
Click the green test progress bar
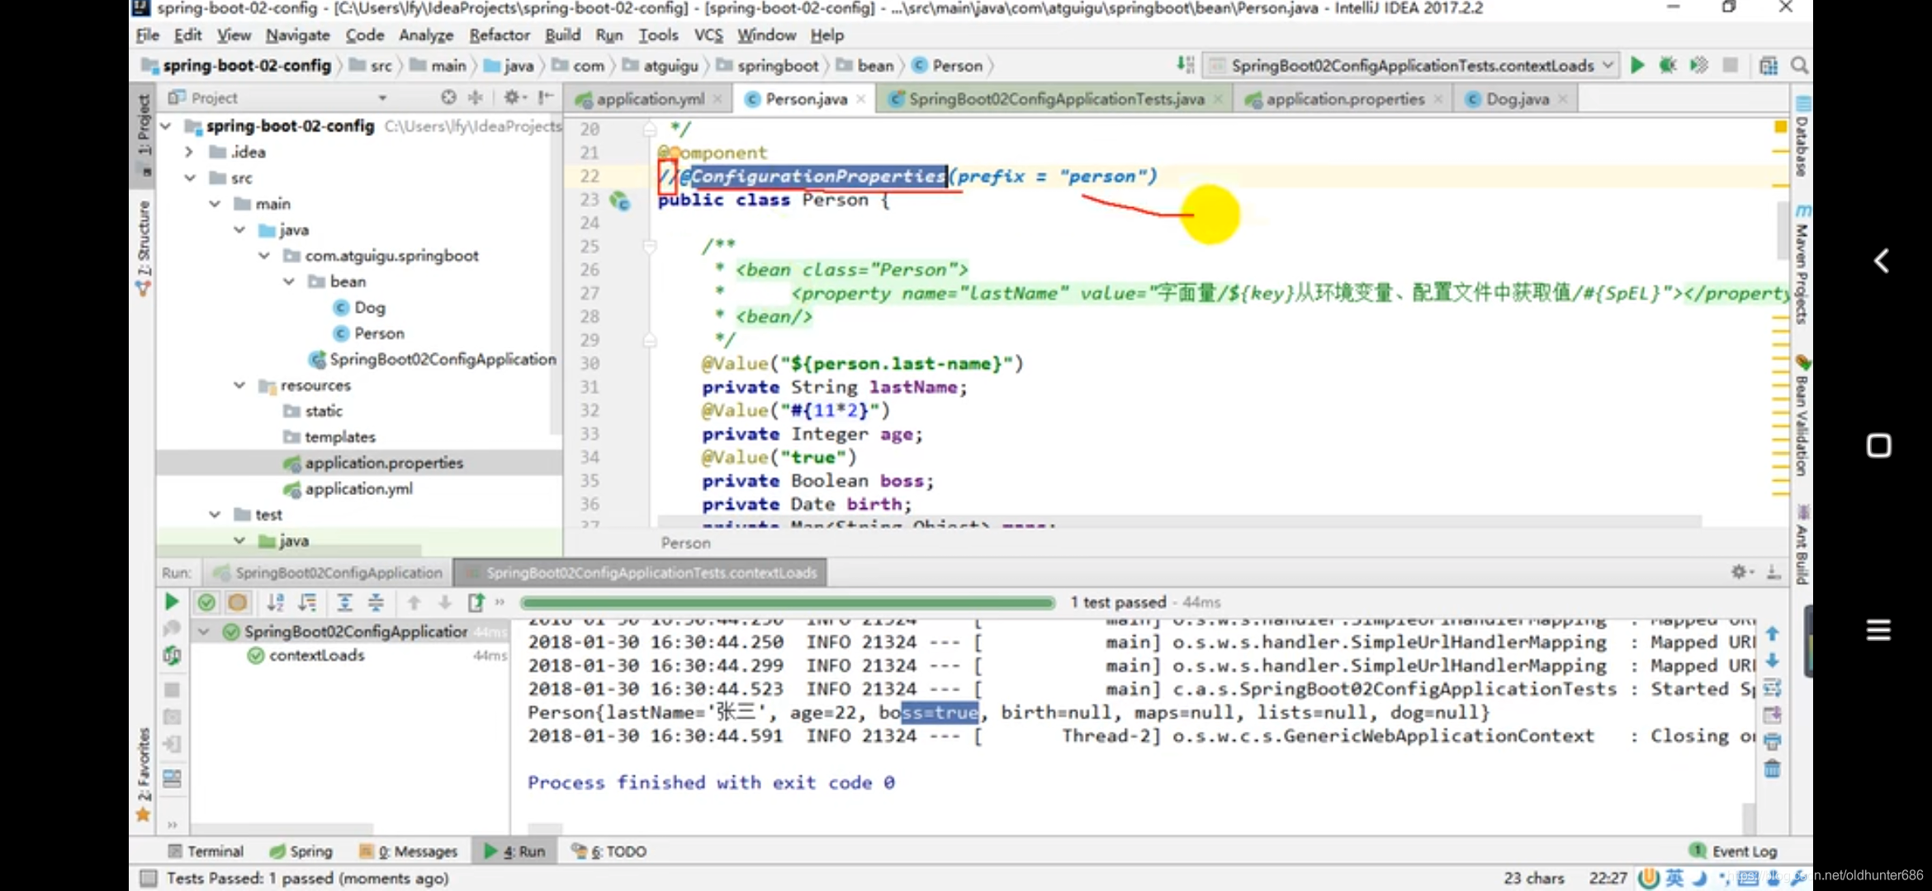[788, 602]
